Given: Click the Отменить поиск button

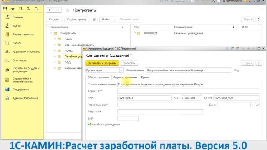Looking at the screenshot, I should tap(129, 20).
